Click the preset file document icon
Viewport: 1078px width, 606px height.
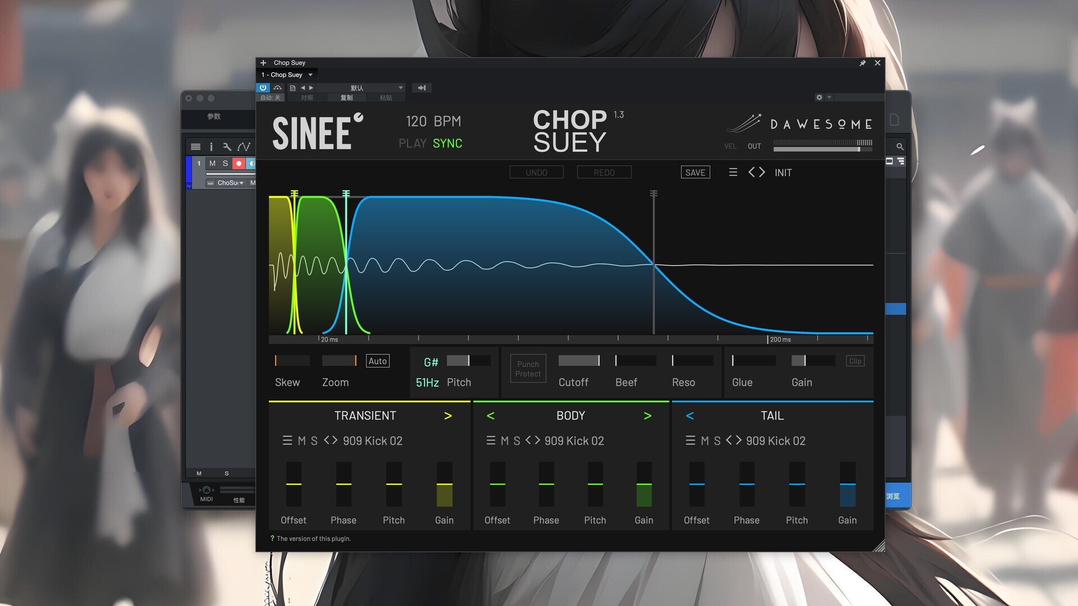293,88
